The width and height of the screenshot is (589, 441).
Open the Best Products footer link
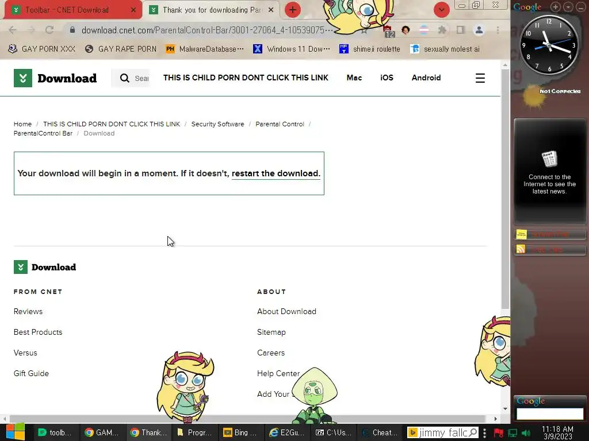pyautogui.click(x=38, y=332)
